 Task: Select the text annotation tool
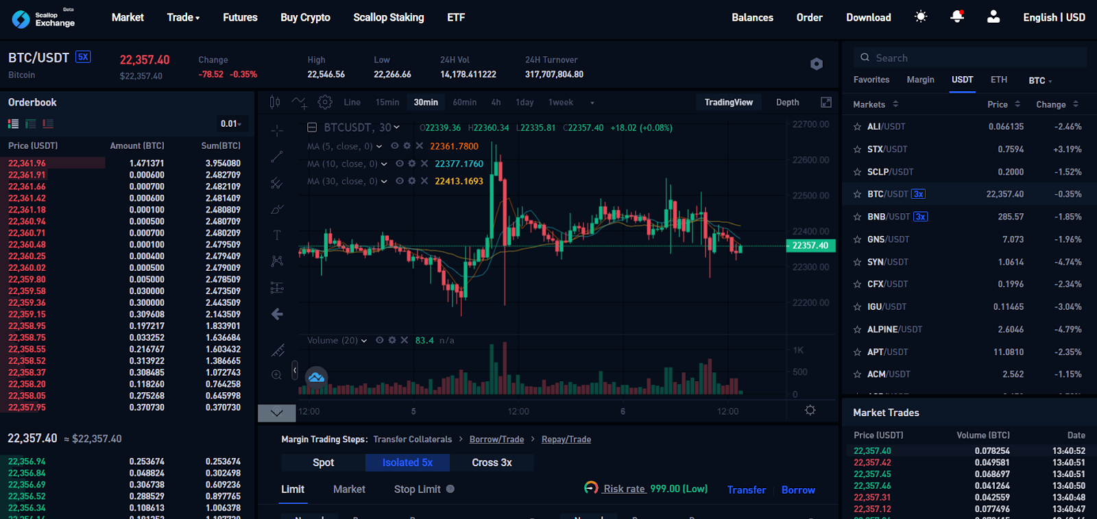point(277,235)
